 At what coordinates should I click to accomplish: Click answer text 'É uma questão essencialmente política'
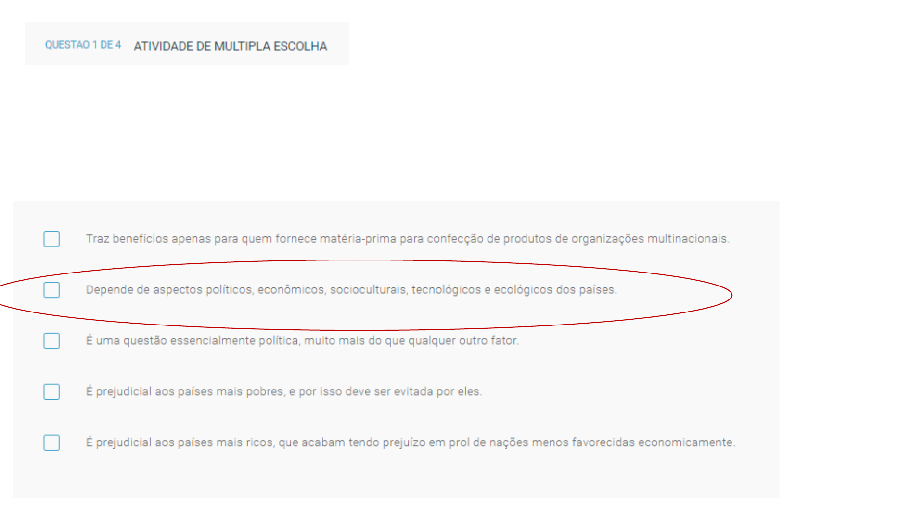pos(192,341)
